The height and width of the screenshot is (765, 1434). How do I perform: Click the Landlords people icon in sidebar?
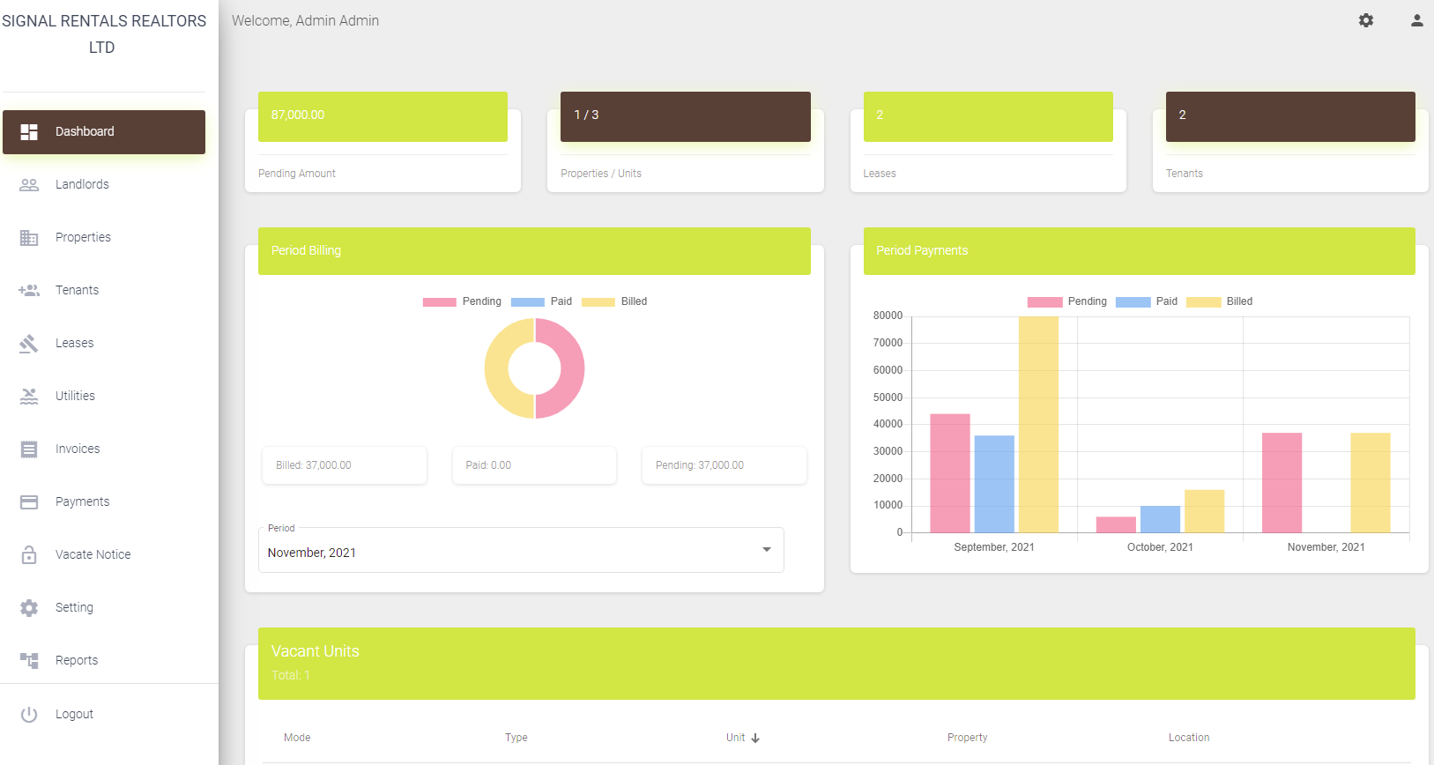coord(29,184)
